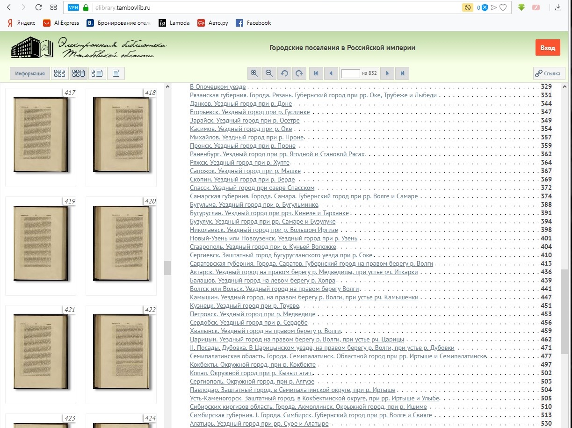Click the Tambov library logo
The width and height of the screenshot is (572, 428).
(x=88, y=48)
